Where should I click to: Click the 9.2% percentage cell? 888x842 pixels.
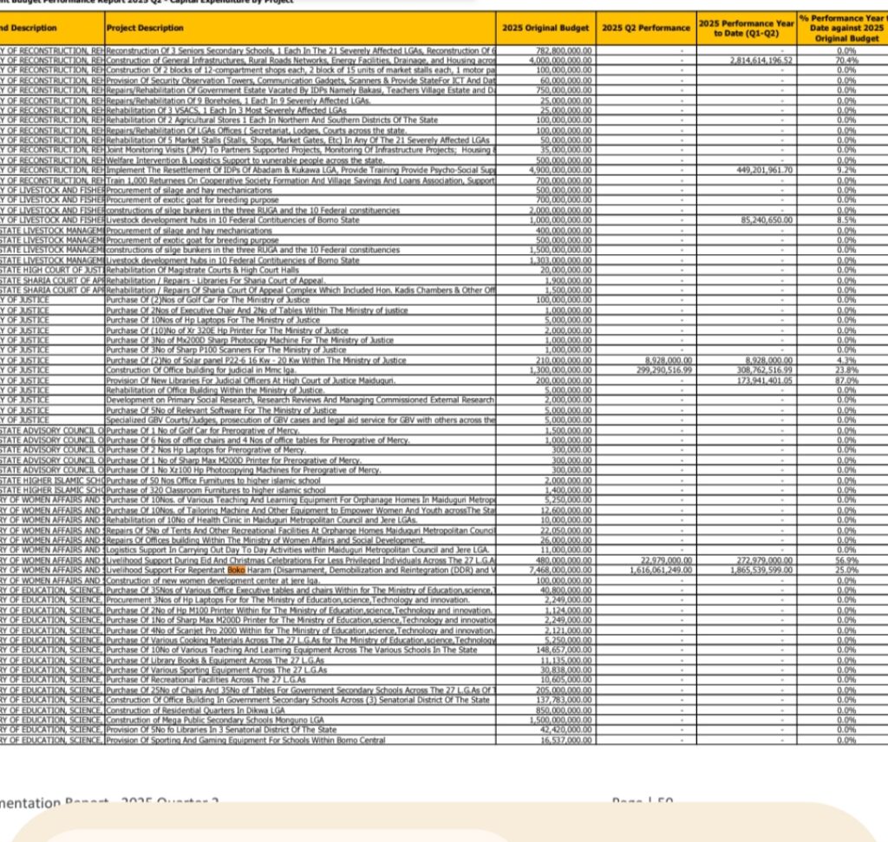tap(846, 170)
